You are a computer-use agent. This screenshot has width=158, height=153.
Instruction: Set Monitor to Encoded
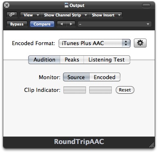coord(105,77)
